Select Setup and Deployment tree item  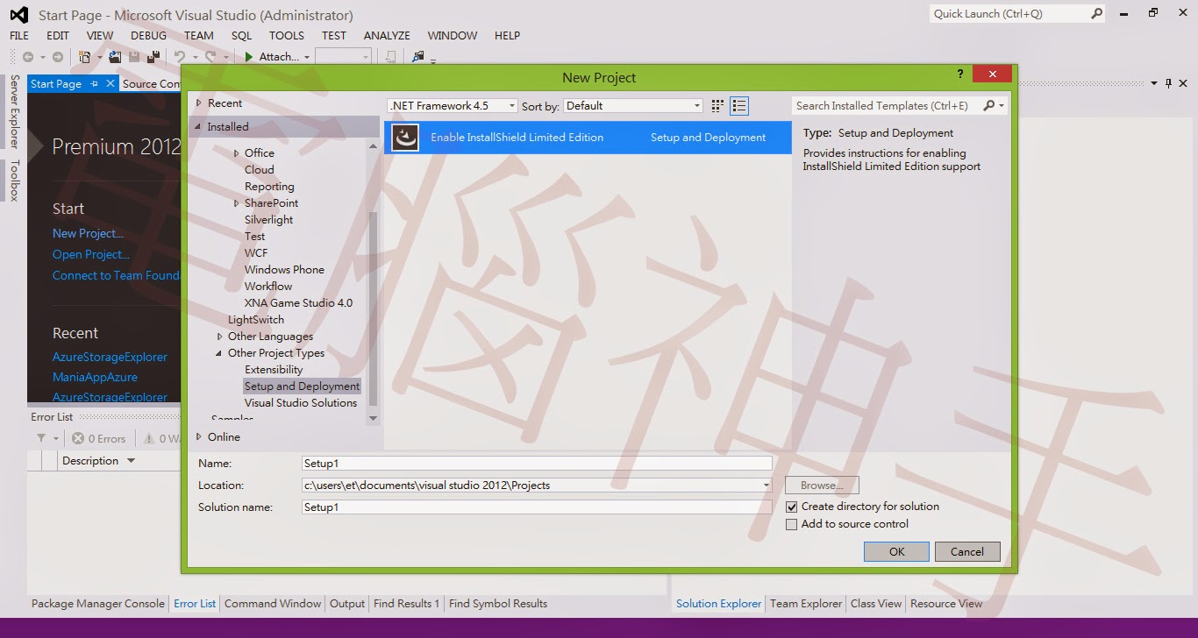tap(302, 386)
